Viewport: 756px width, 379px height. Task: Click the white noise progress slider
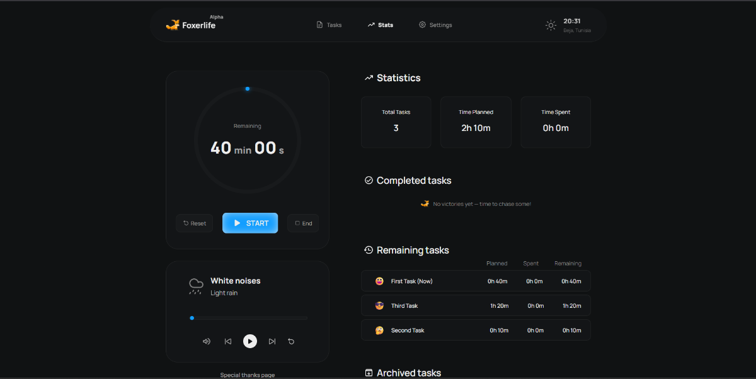[x=249, y=318]
